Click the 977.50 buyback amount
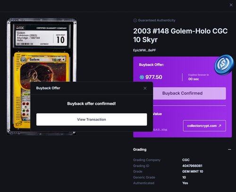Viewport: 236px width, 192px height. pos(154,77)
